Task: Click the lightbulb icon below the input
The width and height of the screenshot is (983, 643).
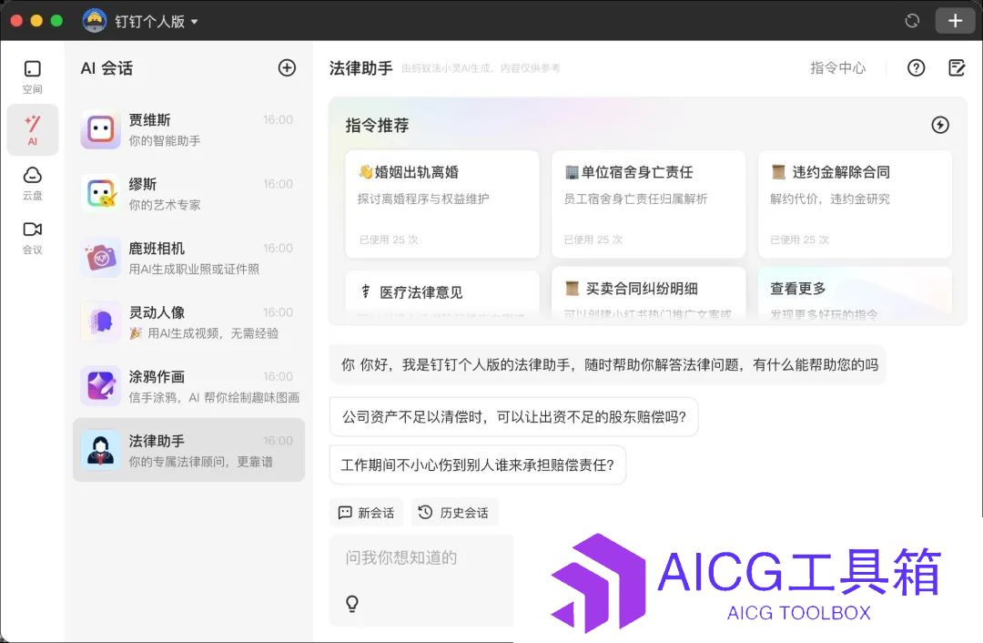Action: click(x=352, y=604)
